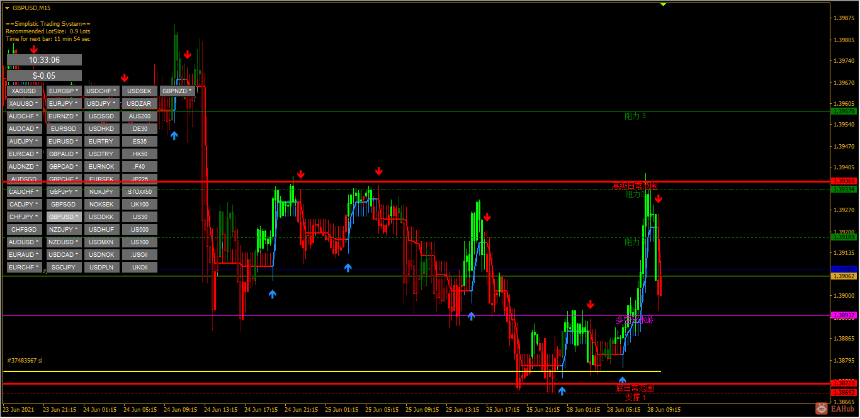Open EURNOK from the symbol panel
This screenshot has height=418, width=860.
[101, 167]
